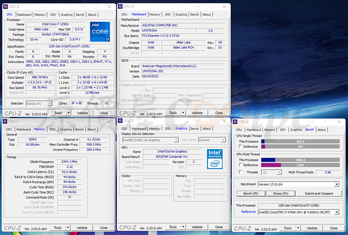Open SPD tab in the Memory window
Image resolution: width=348 pixels, height=235 pixels.
pos(52,129)
